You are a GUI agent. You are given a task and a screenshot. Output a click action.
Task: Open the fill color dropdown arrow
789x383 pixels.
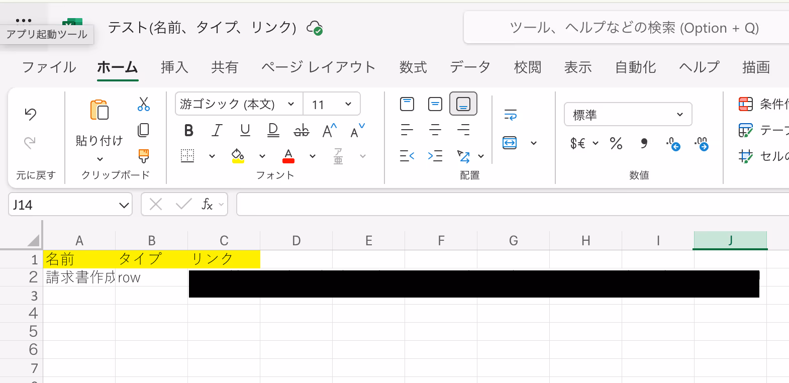[262, 156]
